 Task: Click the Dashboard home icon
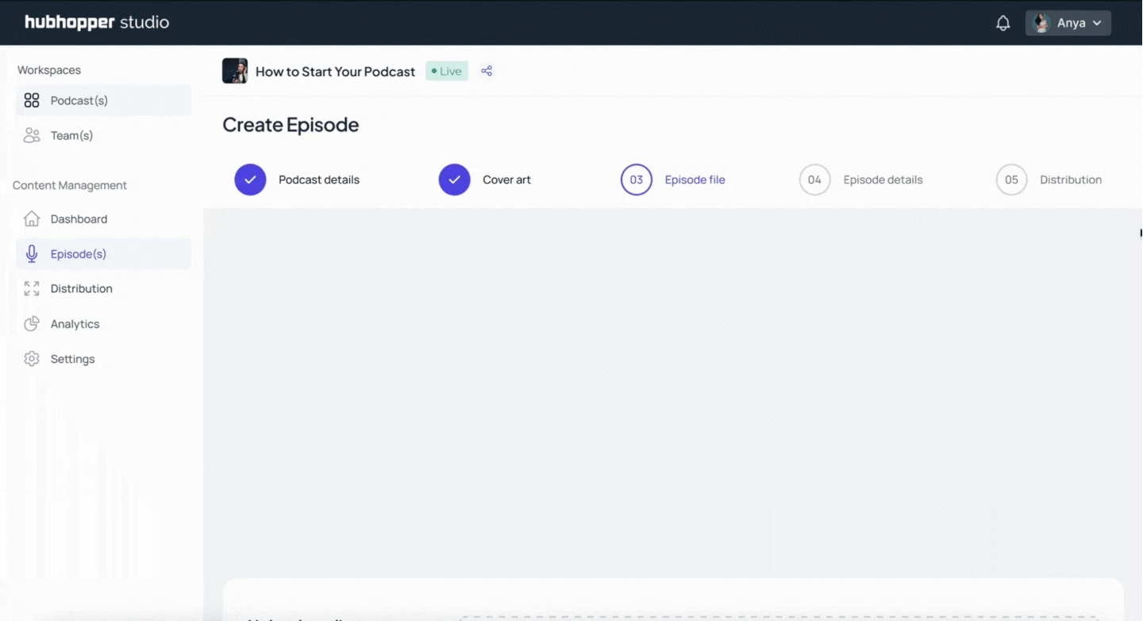point(32,218)
